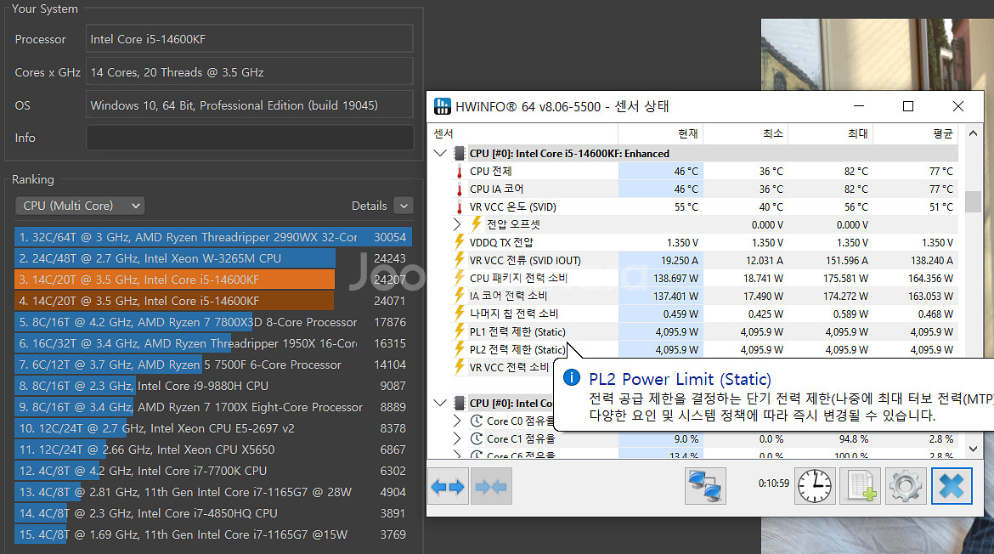Image resolution: width=994 pixels, height=554 pixels.
Task: Open the network remote sensors icon
Action: pyautogui.click(x=705, y=486)
